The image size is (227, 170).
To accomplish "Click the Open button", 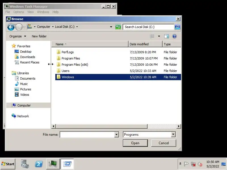I will tap(135, 143).
